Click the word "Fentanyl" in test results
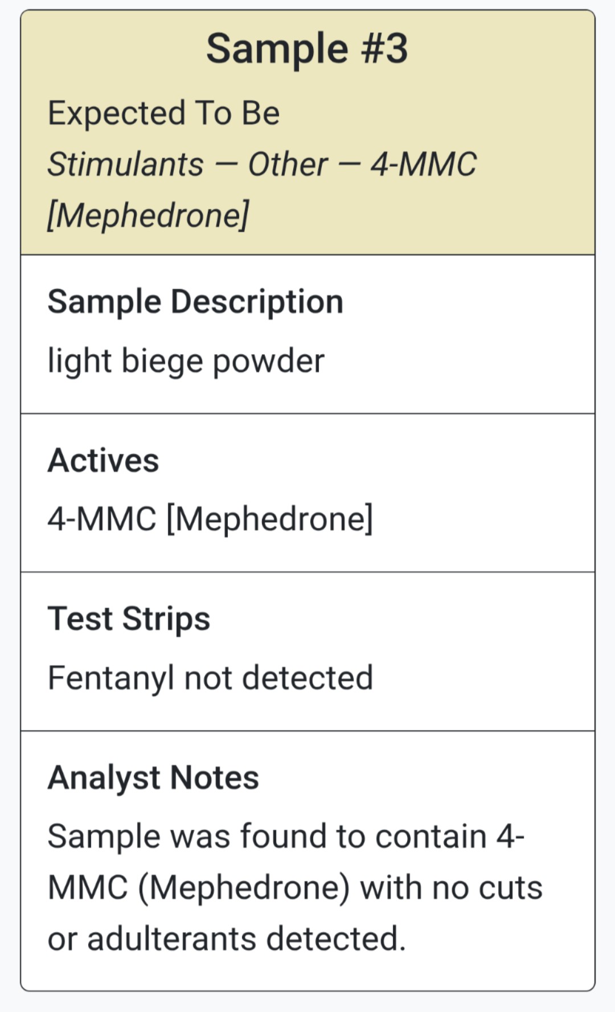Image resolution: width=615 pixels, height=1012 pixels. (x=110, y=678)
